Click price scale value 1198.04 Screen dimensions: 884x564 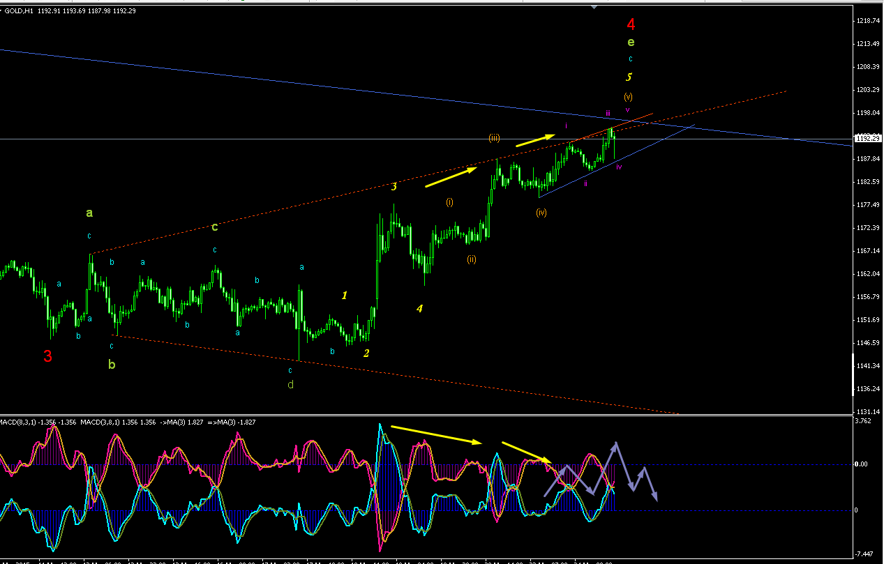(x=867, y=113)
